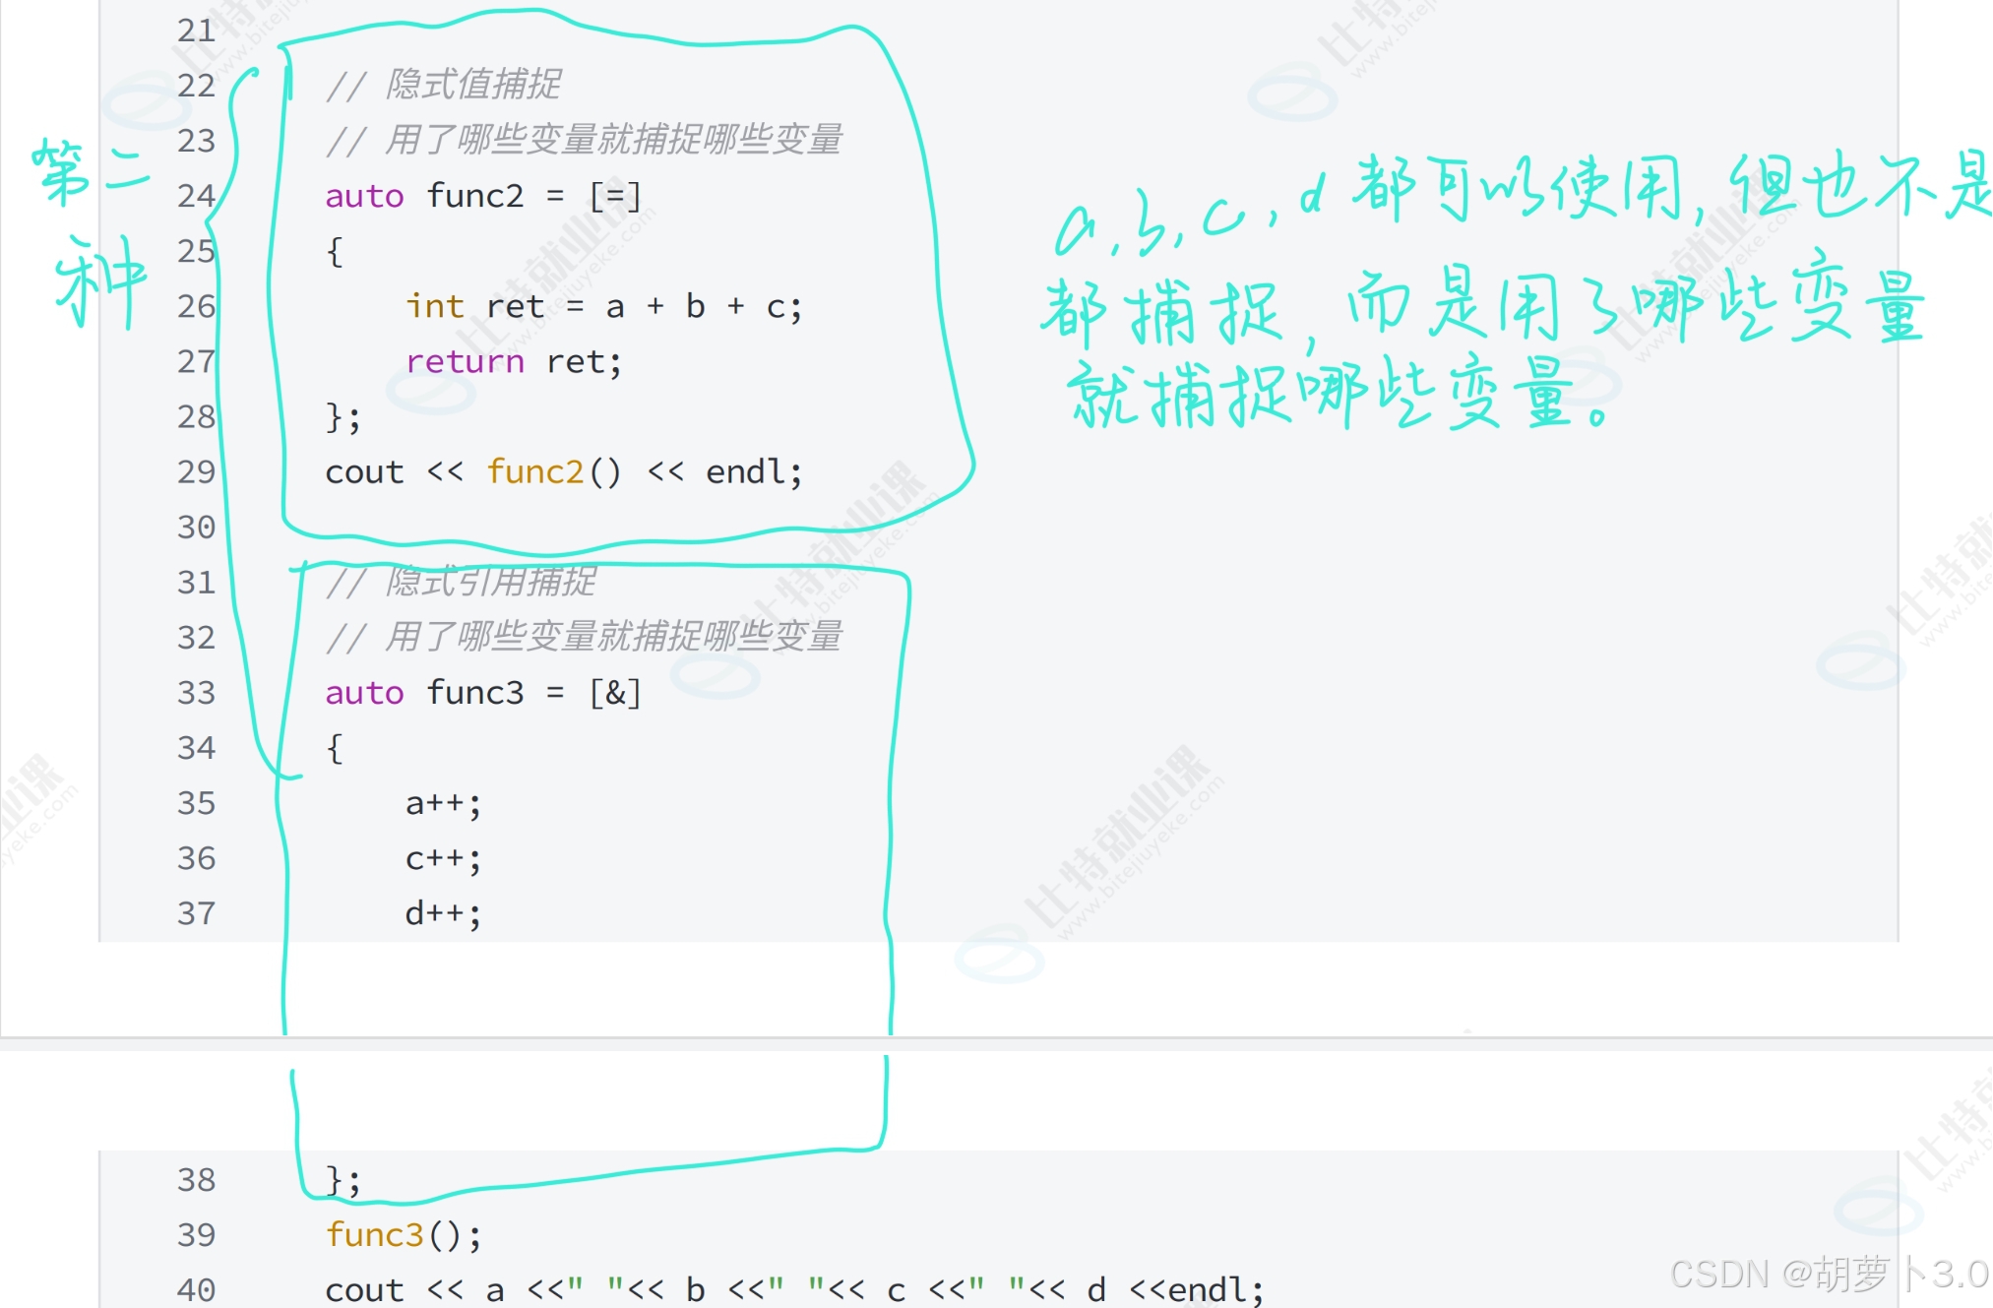Click the 隐式引用捕捉 comment on line 31

pos(490,582)
